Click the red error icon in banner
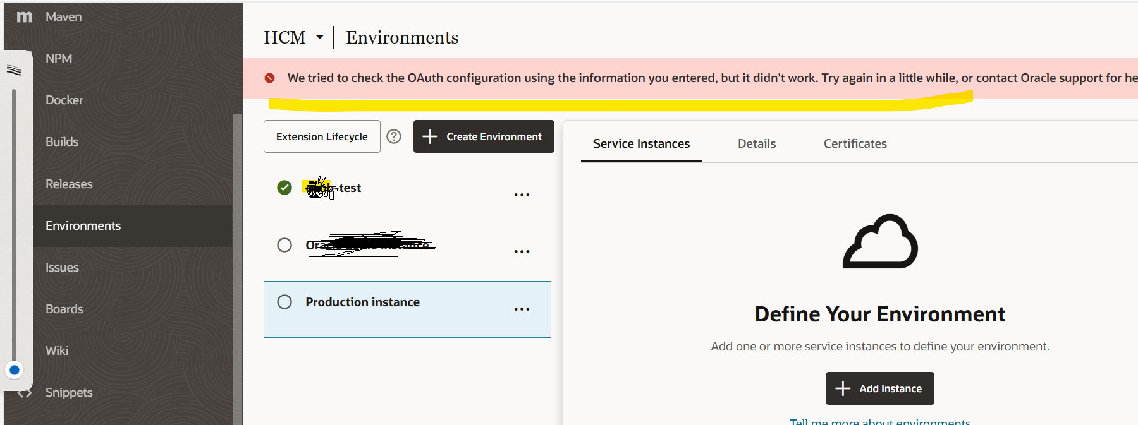This screenshot has height=425, width=1138. pyautogui.click(x=270, y=78)
